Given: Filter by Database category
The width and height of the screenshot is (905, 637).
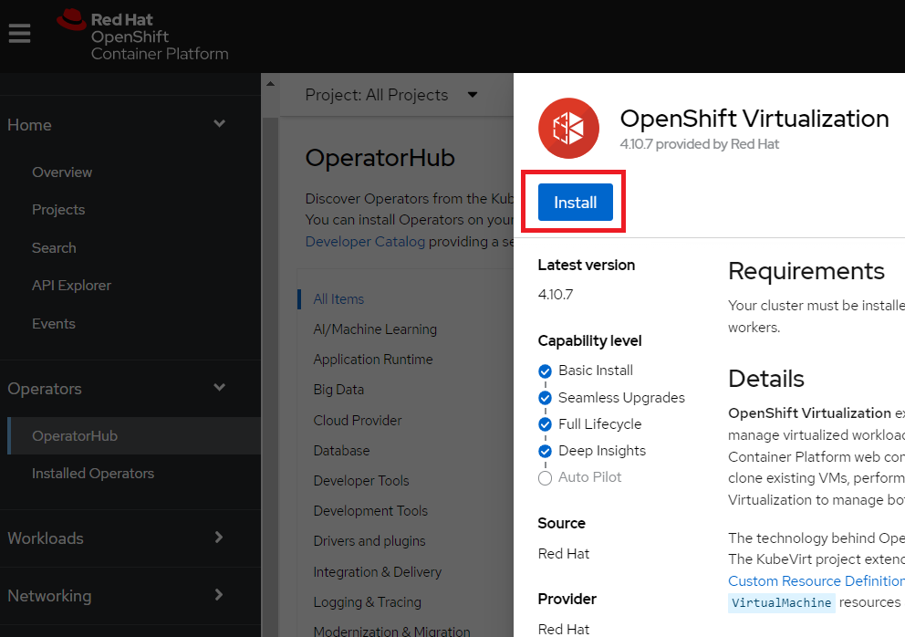Looking at the screenshot, I should pyautogui.click(x=341, y=451).
